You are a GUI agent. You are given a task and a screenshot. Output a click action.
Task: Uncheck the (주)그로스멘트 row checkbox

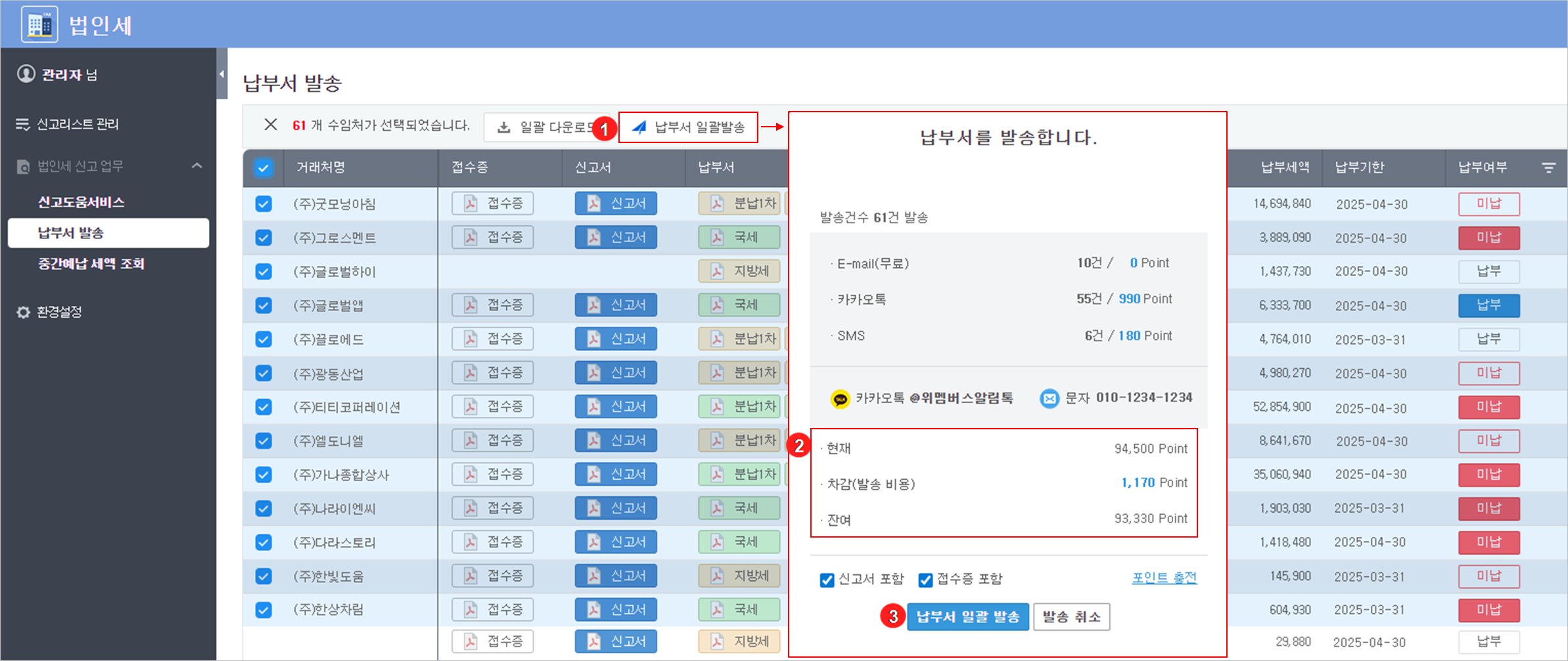[x=264, y=238]
